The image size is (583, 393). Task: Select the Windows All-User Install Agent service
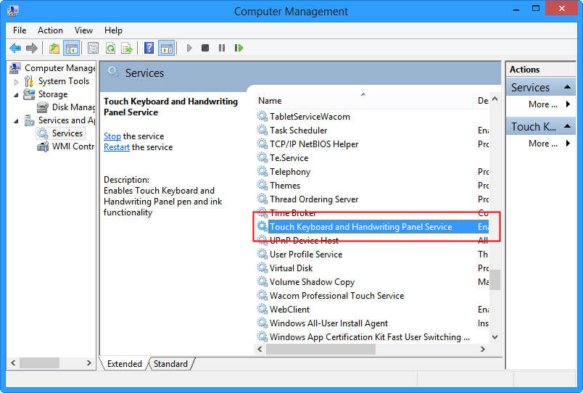pyautogui.click(x=328, y=323)
